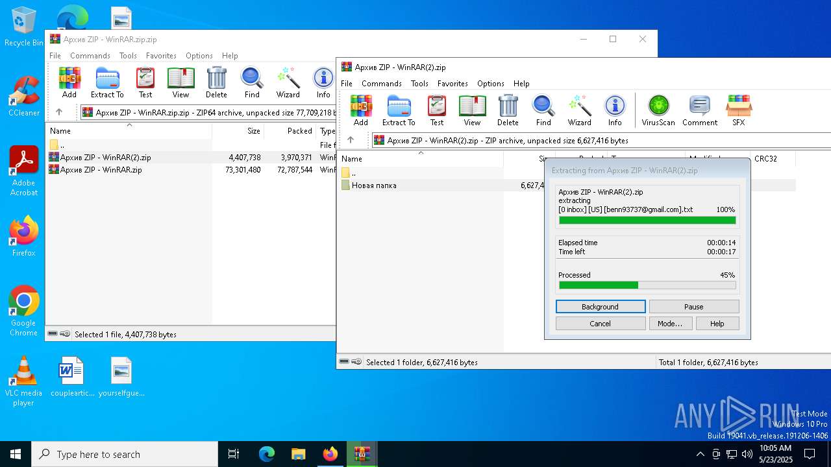The height and width of the screenshot is (467, 831).
Task: Open the coupleartic... Word document
Action: (x=72, y=377)
